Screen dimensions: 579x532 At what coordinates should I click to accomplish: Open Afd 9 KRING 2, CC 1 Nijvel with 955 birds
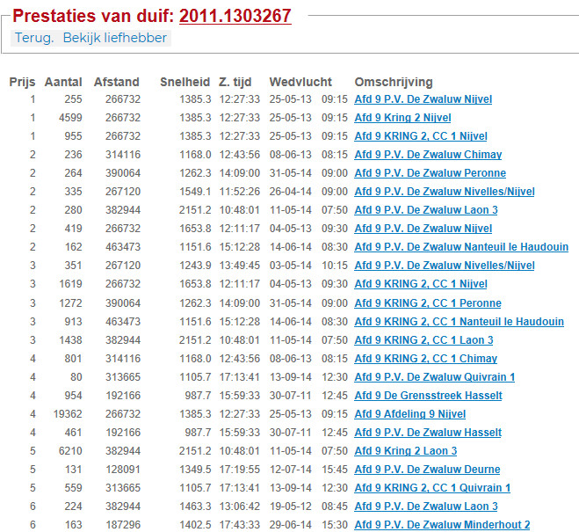coord(421,136)
